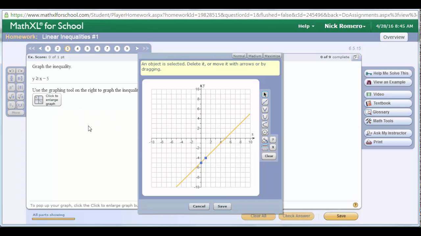
Task: Toggle solid or dashed line style
Action: [265, 147]
